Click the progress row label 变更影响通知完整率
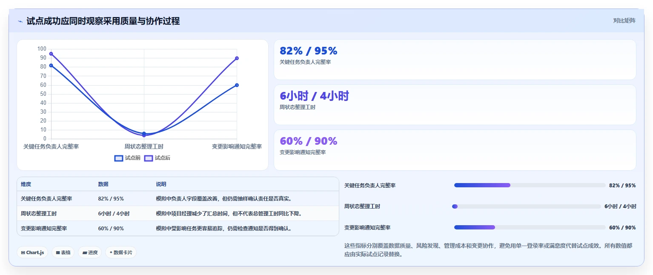This screenshot has height=275, width=653. (x=367, y=228)
